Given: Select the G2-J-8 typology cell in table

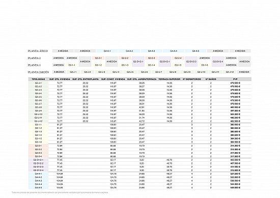Looking at the screenshot, I should point(38,107).
